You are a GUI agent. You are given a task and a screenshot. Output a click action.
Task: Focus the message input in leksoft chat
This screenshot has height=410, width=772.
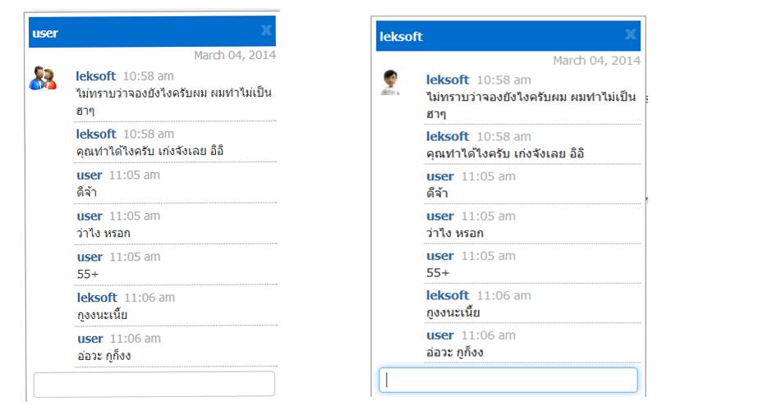[508, 380]
